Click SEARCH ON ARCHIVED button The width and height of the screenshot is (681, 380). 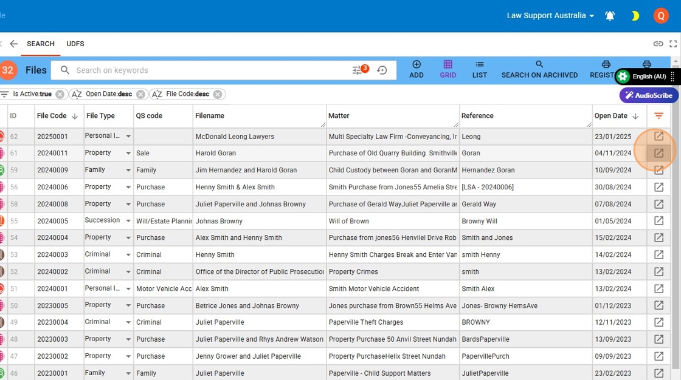(539, 69)
